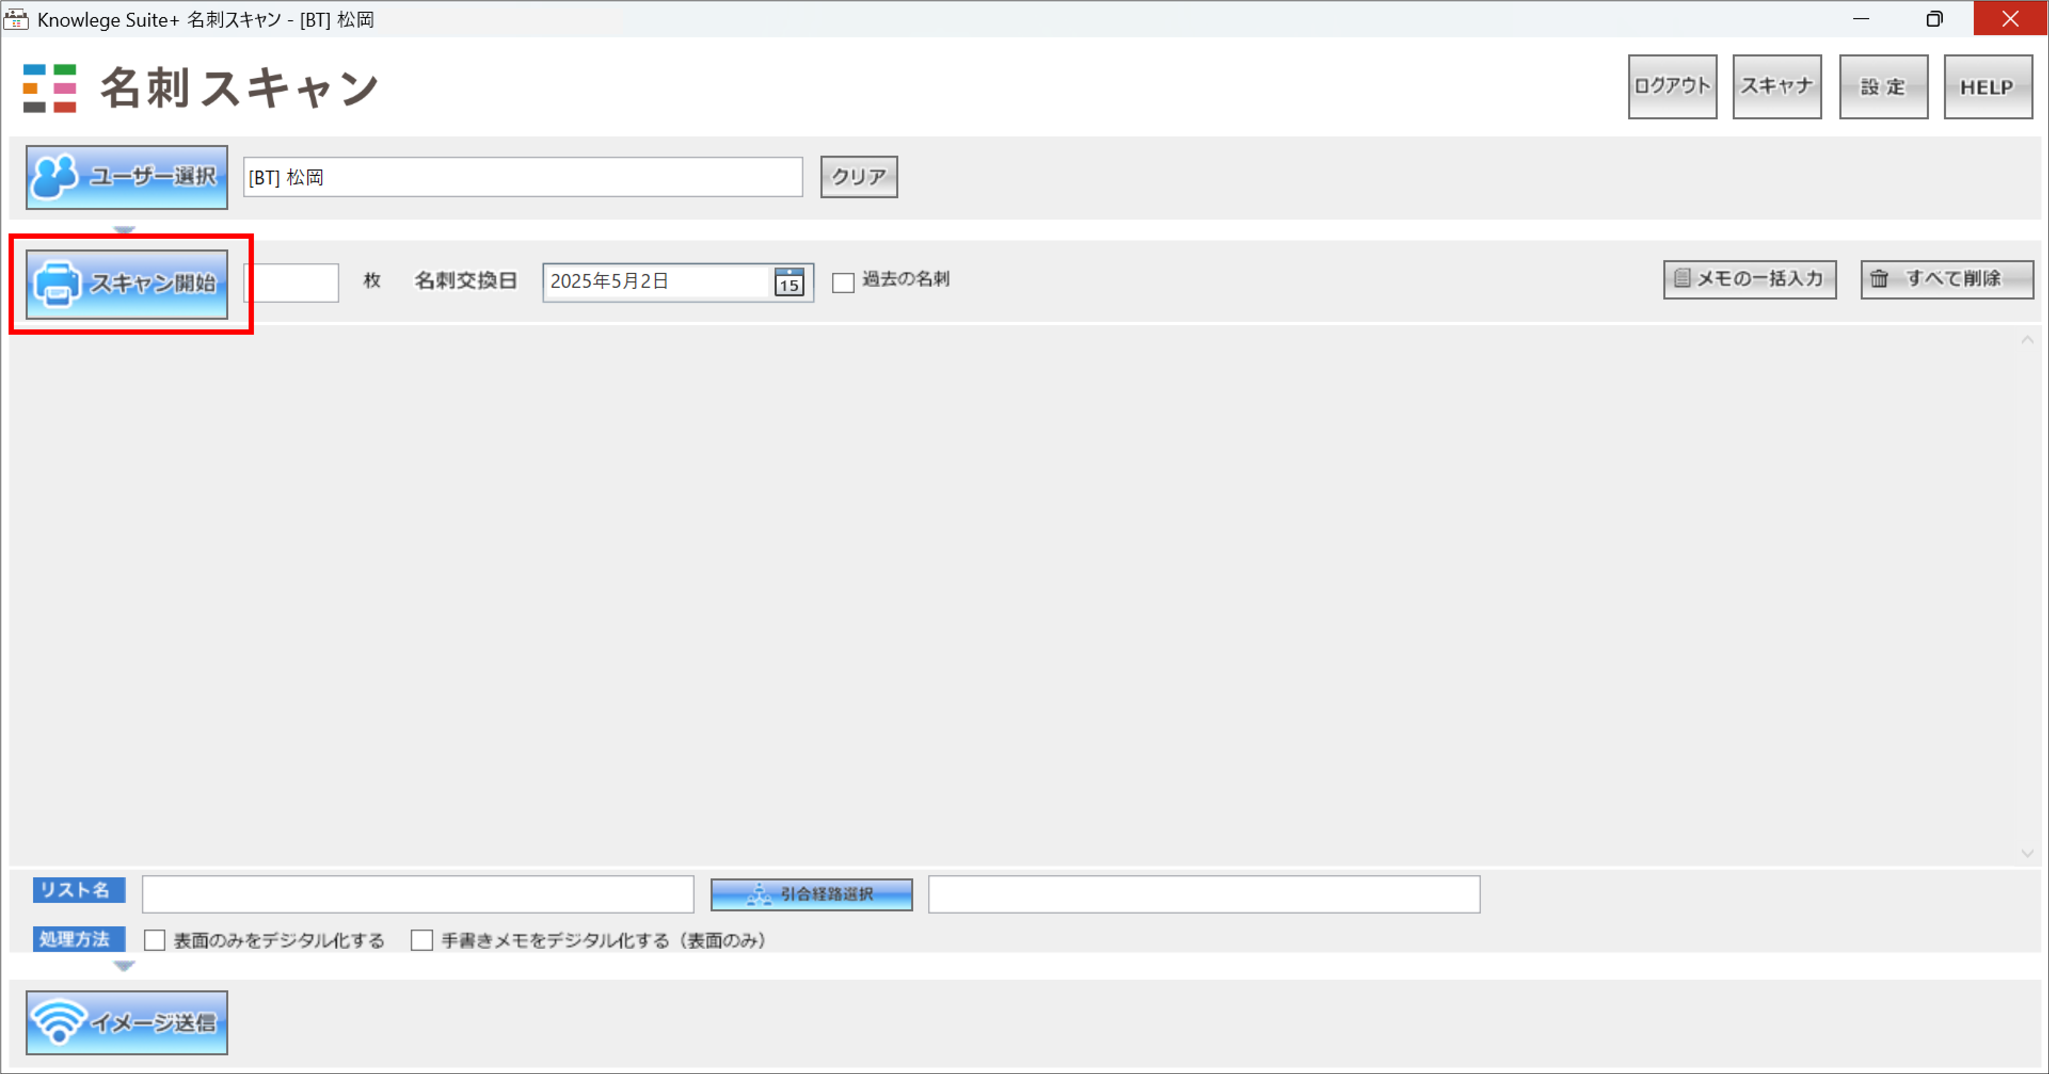Open HELP button
Image resolution: width=2049 pixels, height=1074 pixels.
(1989, 87)
